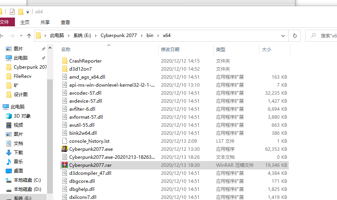Unpin 图片 using its pin icon

pyautogui.click(x=44, y=49)
